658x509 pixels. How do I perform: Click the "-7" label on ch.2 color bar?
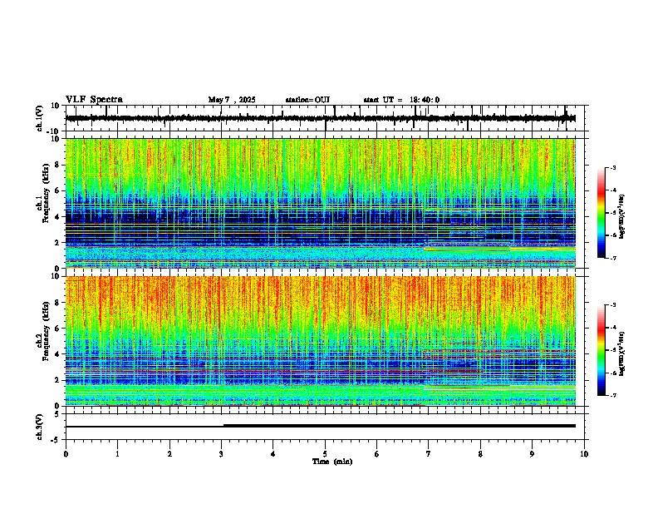(612, 395)
